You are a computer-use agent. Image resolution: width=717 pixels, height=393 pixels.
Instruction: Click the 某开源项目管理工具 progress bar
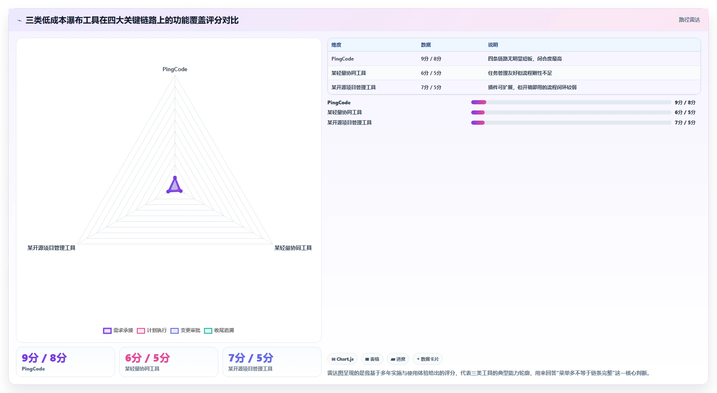(x=571, y=123)
